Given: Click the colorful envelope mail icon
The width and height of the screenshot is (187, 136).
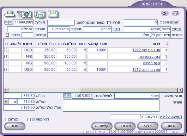Looking at the screenshot, I should click(x=53, y=14).
